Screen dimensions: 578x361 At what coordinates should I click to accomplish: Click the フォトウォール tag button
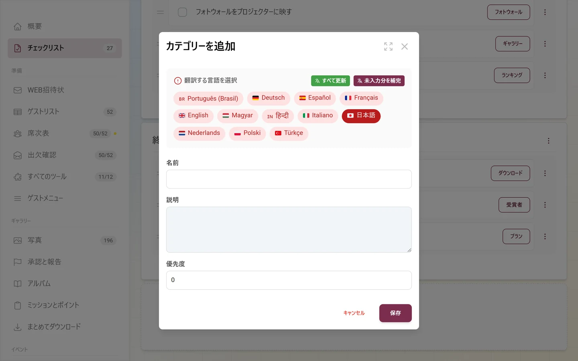[x=509, y=12]
